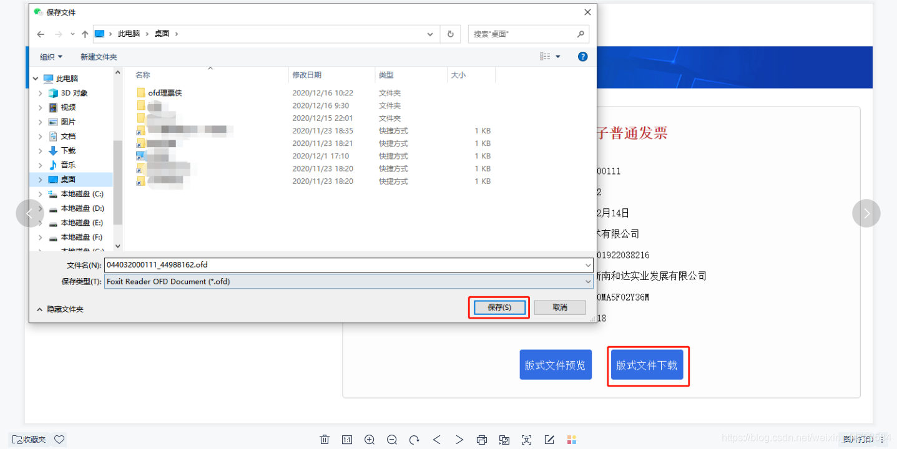Screen dimensions: 897x449
Task: Expand the 图片 tree node
Action: [x=41, y=122]
